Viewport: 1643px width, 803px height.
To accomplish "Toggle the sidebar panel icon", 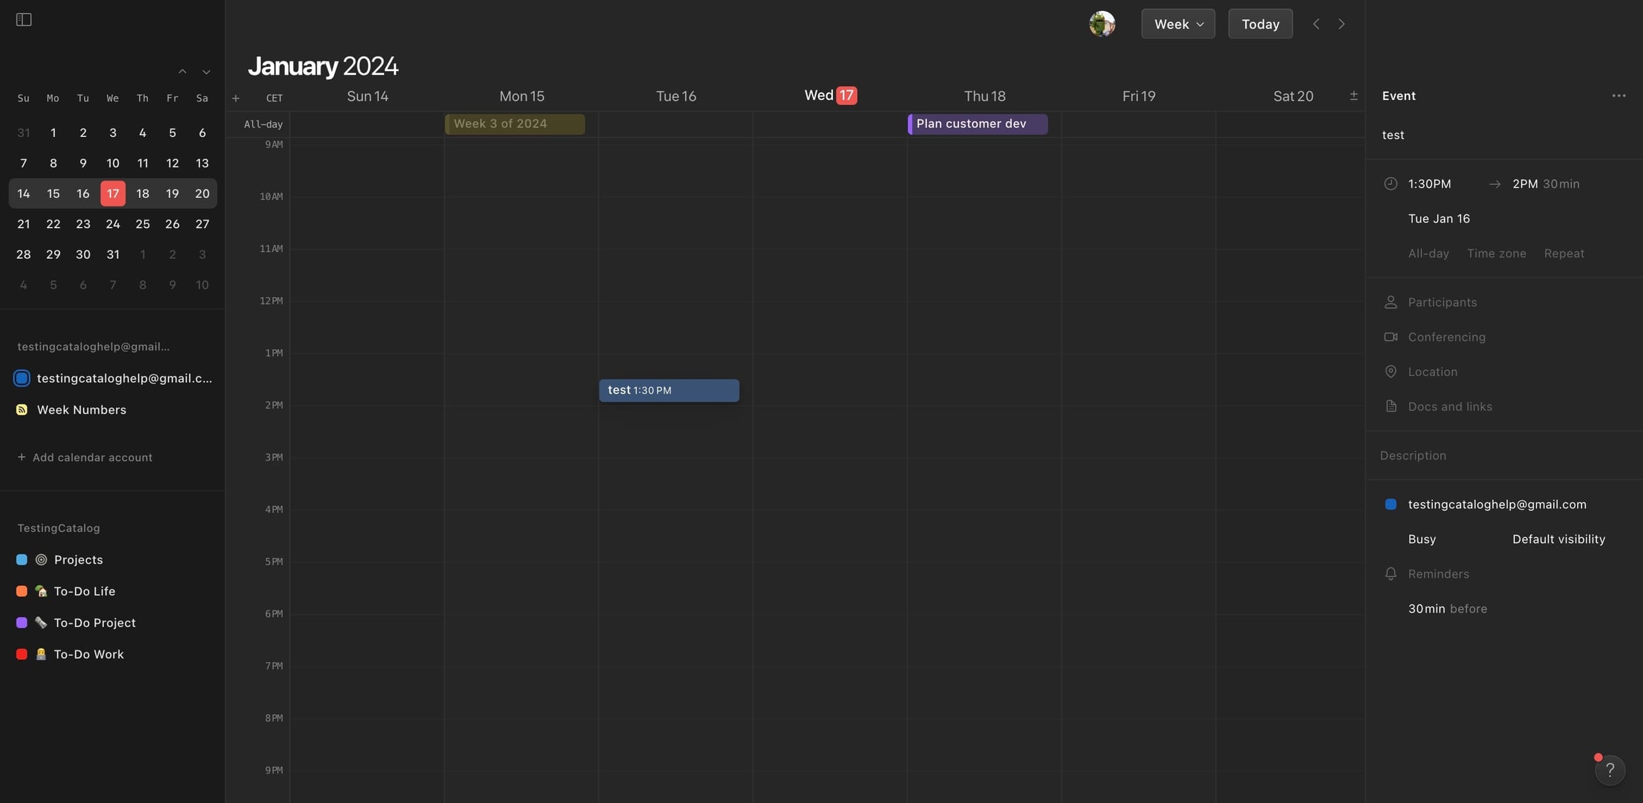I will 24,20.
